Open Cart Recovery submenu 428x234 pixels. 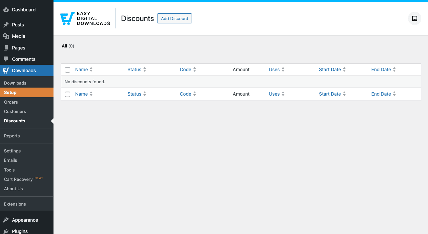(x=27, y=179)
